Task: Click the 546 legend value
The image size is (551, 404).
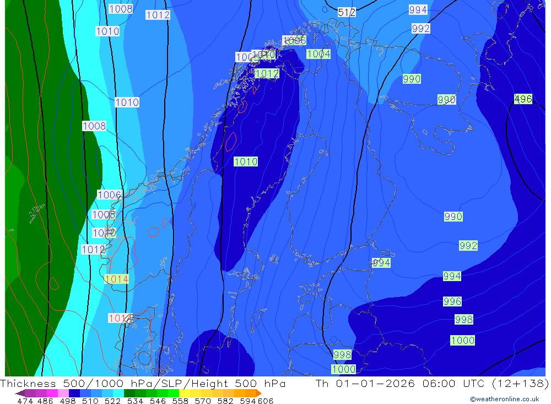Action: pos(158,401)
